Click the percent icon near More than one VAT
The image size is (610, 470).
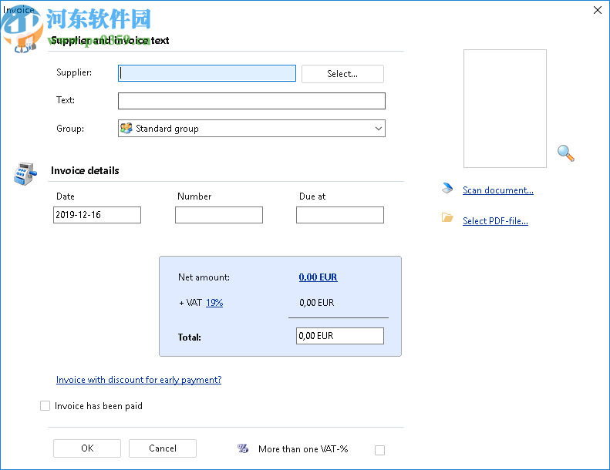pyautogui.click(x=243, y=448)
